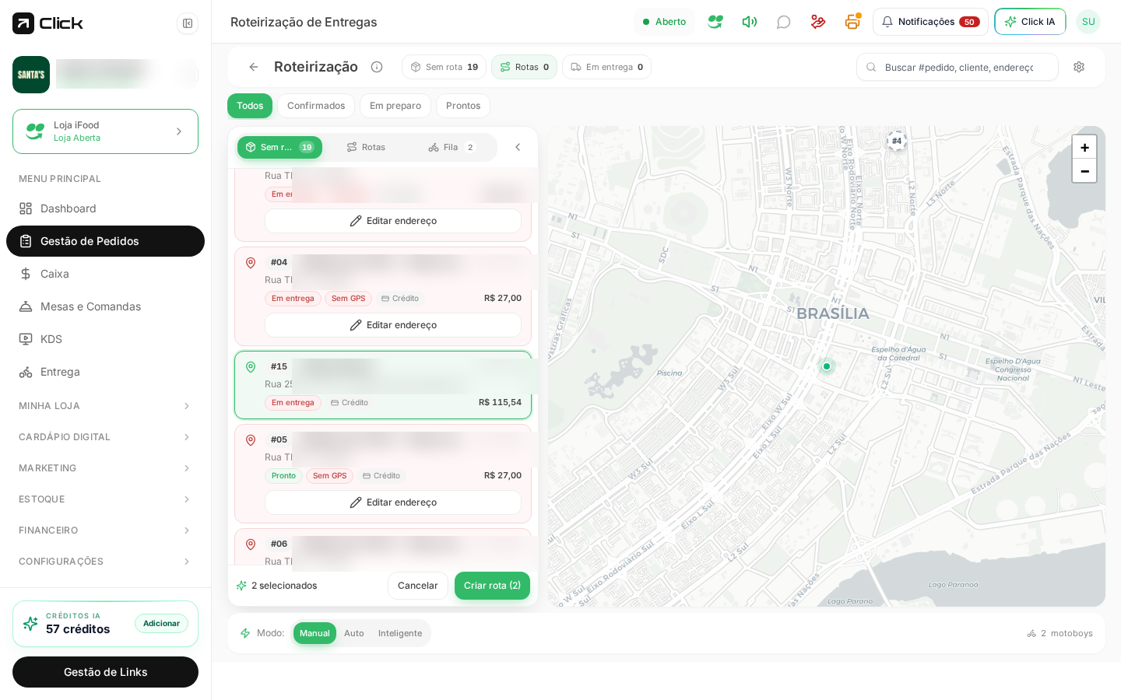The height and width of the screenshot is (700, 1121).
Task: Open the Loja iFood store selector
Action: 105,131
